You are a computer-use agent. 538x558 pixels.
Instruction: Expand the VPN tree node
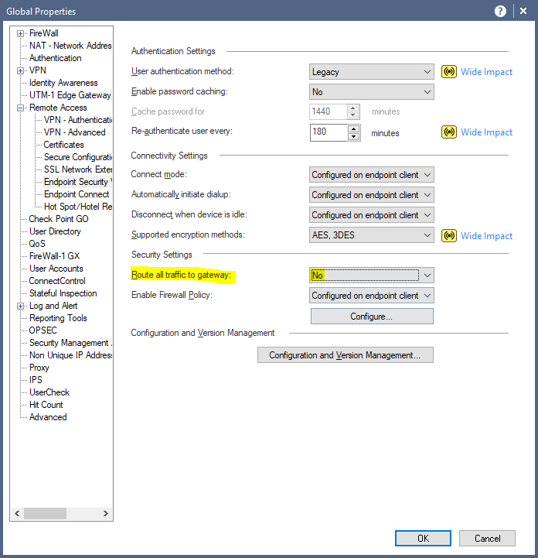pos(21,71)
